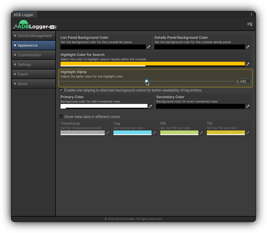Open the Device Management section
Image resolution: width=267 pixels, height=233 pixels.
(x=34, y=36)
